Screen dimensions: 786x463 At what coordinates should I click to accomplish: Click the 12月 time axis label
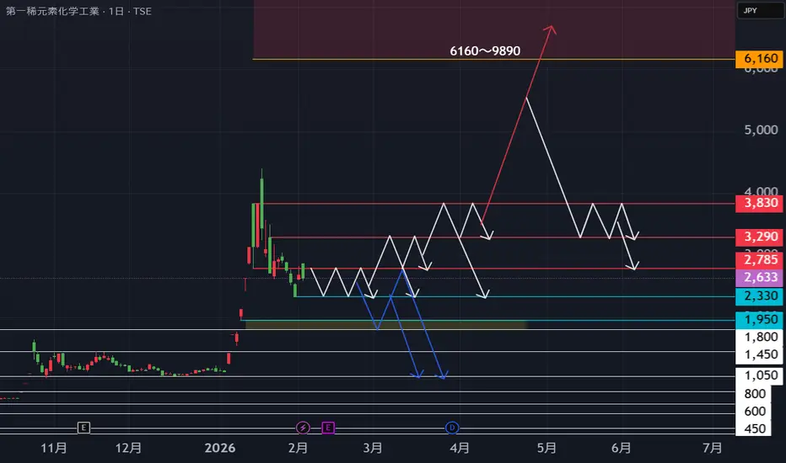[x=128, y=448]
